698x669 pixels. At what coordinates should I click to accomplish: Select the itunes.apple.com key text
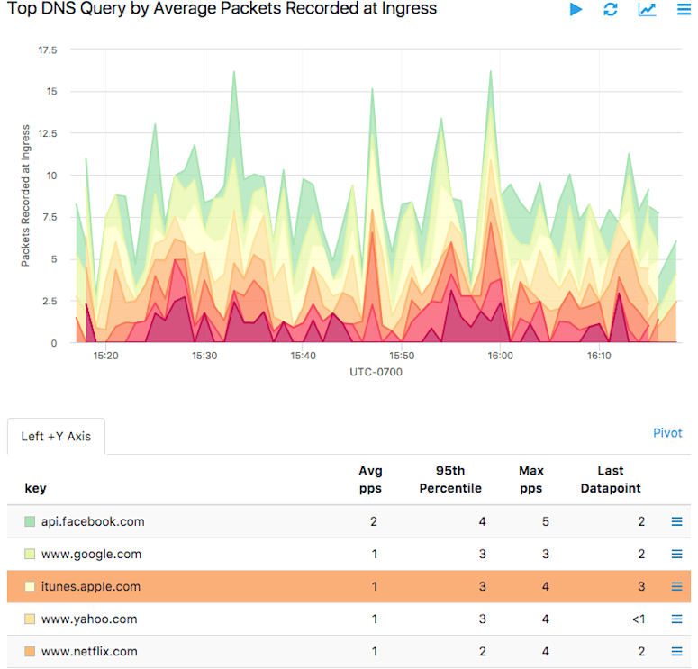(x=91, y=587)
